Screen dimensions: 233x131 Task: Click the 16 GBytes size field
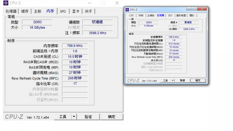(x=37, y=27)
